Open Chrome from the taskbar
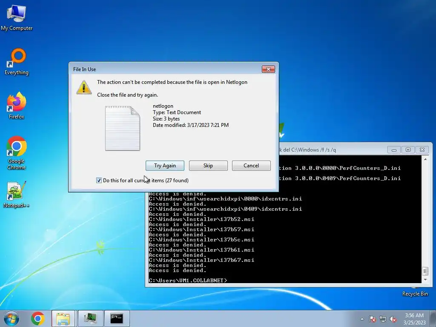The image size is (436, 327). pyautogui.click(x=38, y=318)
